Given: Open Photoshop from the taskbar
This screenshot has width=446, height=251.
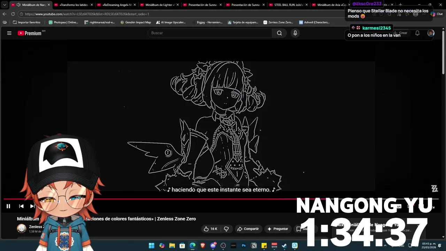Looking at the screenshot, I should coord(244,246).
